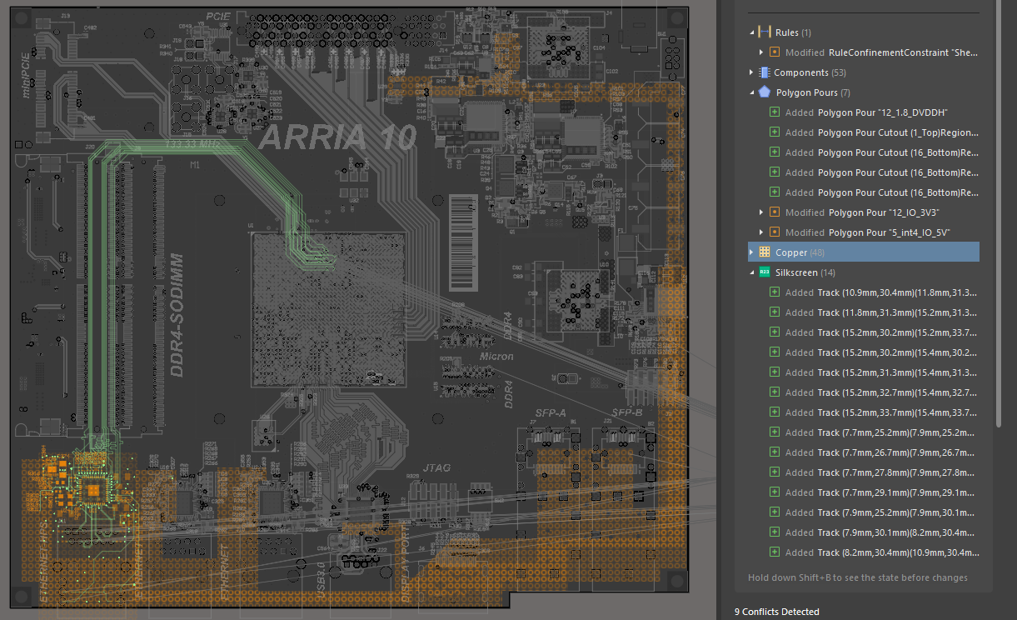Expand the Components group arrow
The height and width of the screenshot is (620, 1017).
tap(752, 72)
